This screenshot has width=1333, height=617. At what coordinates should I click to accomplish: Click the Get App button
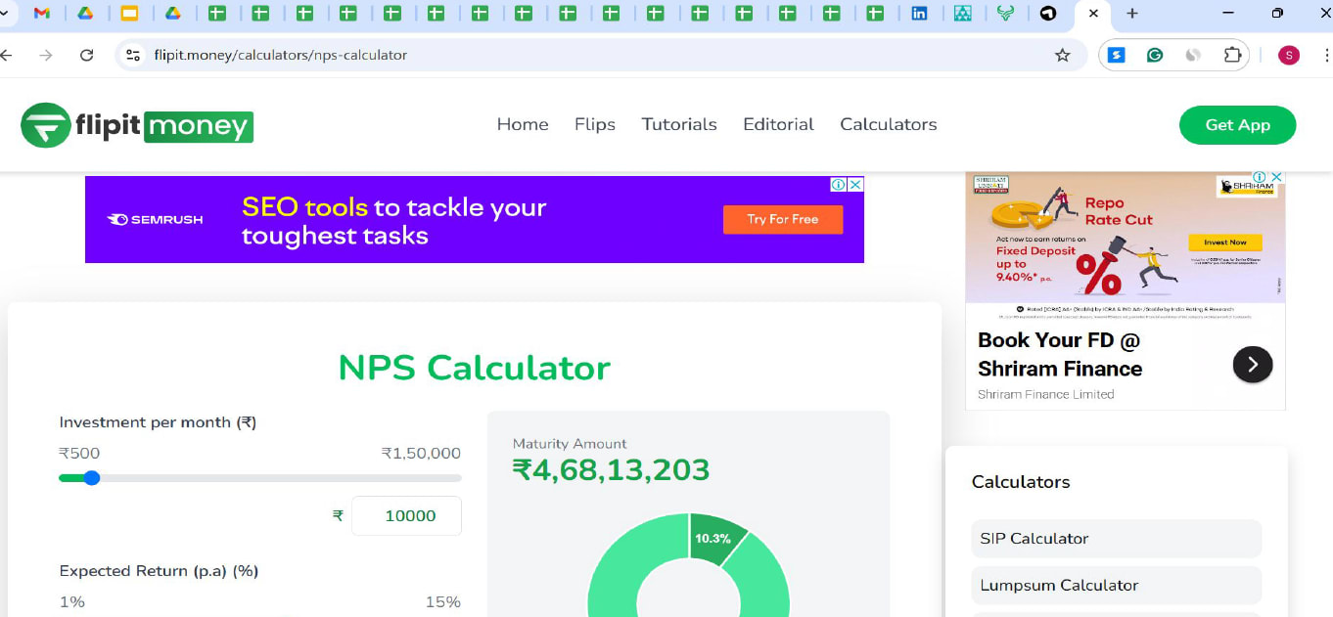pyautogui.click(x=1237, y=125)
